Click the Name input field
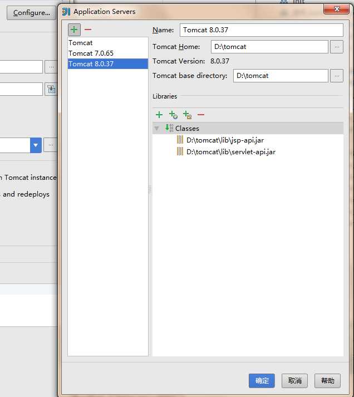Screen dimensions: 354x397 (262, 30)
